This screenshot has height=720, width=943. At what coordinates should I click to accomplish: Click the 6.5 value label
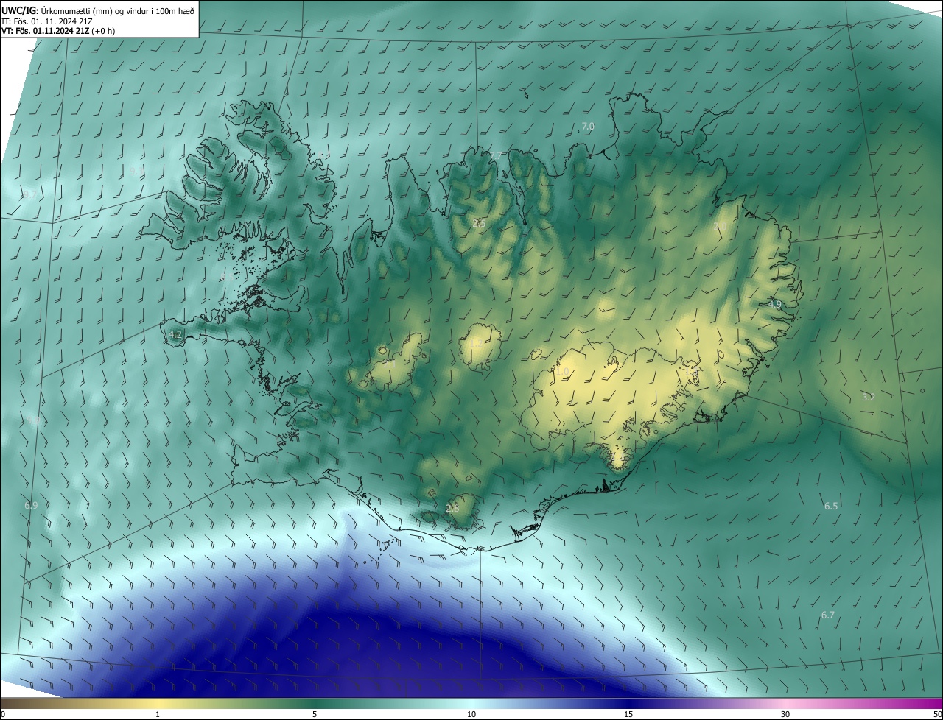831,506
